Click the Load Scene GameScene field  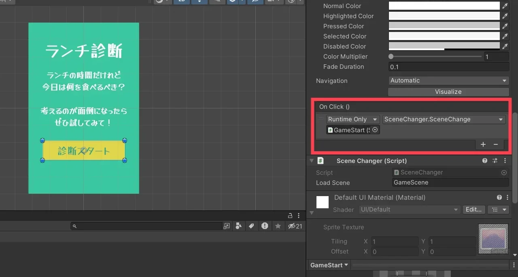click(x=450, y=182)
